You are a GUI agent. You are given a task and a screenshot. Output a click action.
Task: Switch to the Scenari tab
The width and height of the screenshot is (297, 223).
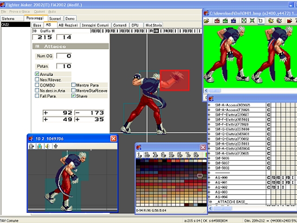55,18
